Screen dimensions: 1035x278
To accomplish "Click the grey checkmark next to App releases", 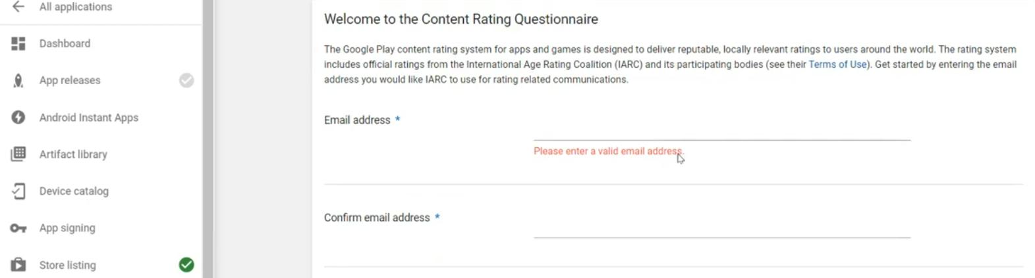I will [186, 80].
